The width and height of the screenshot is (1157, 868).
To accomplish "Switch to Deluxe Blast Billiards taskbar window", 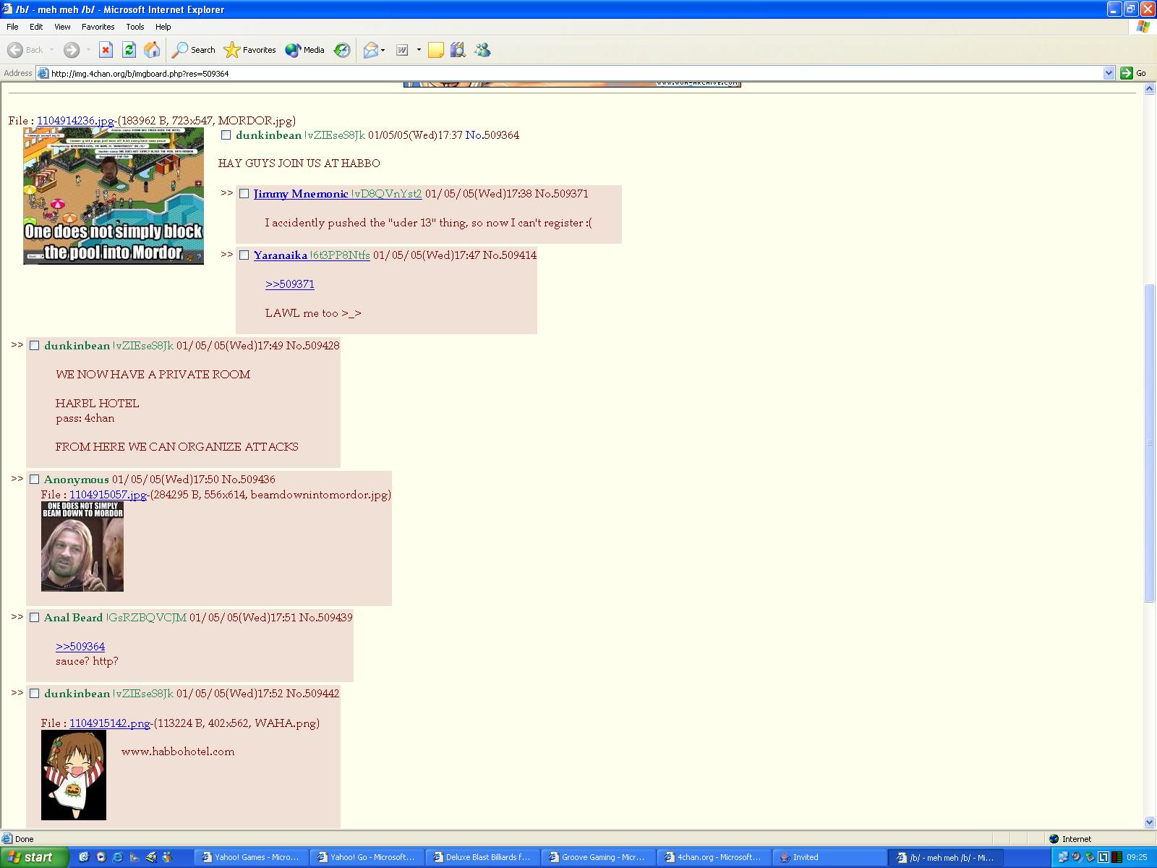I will coord(483,857).
